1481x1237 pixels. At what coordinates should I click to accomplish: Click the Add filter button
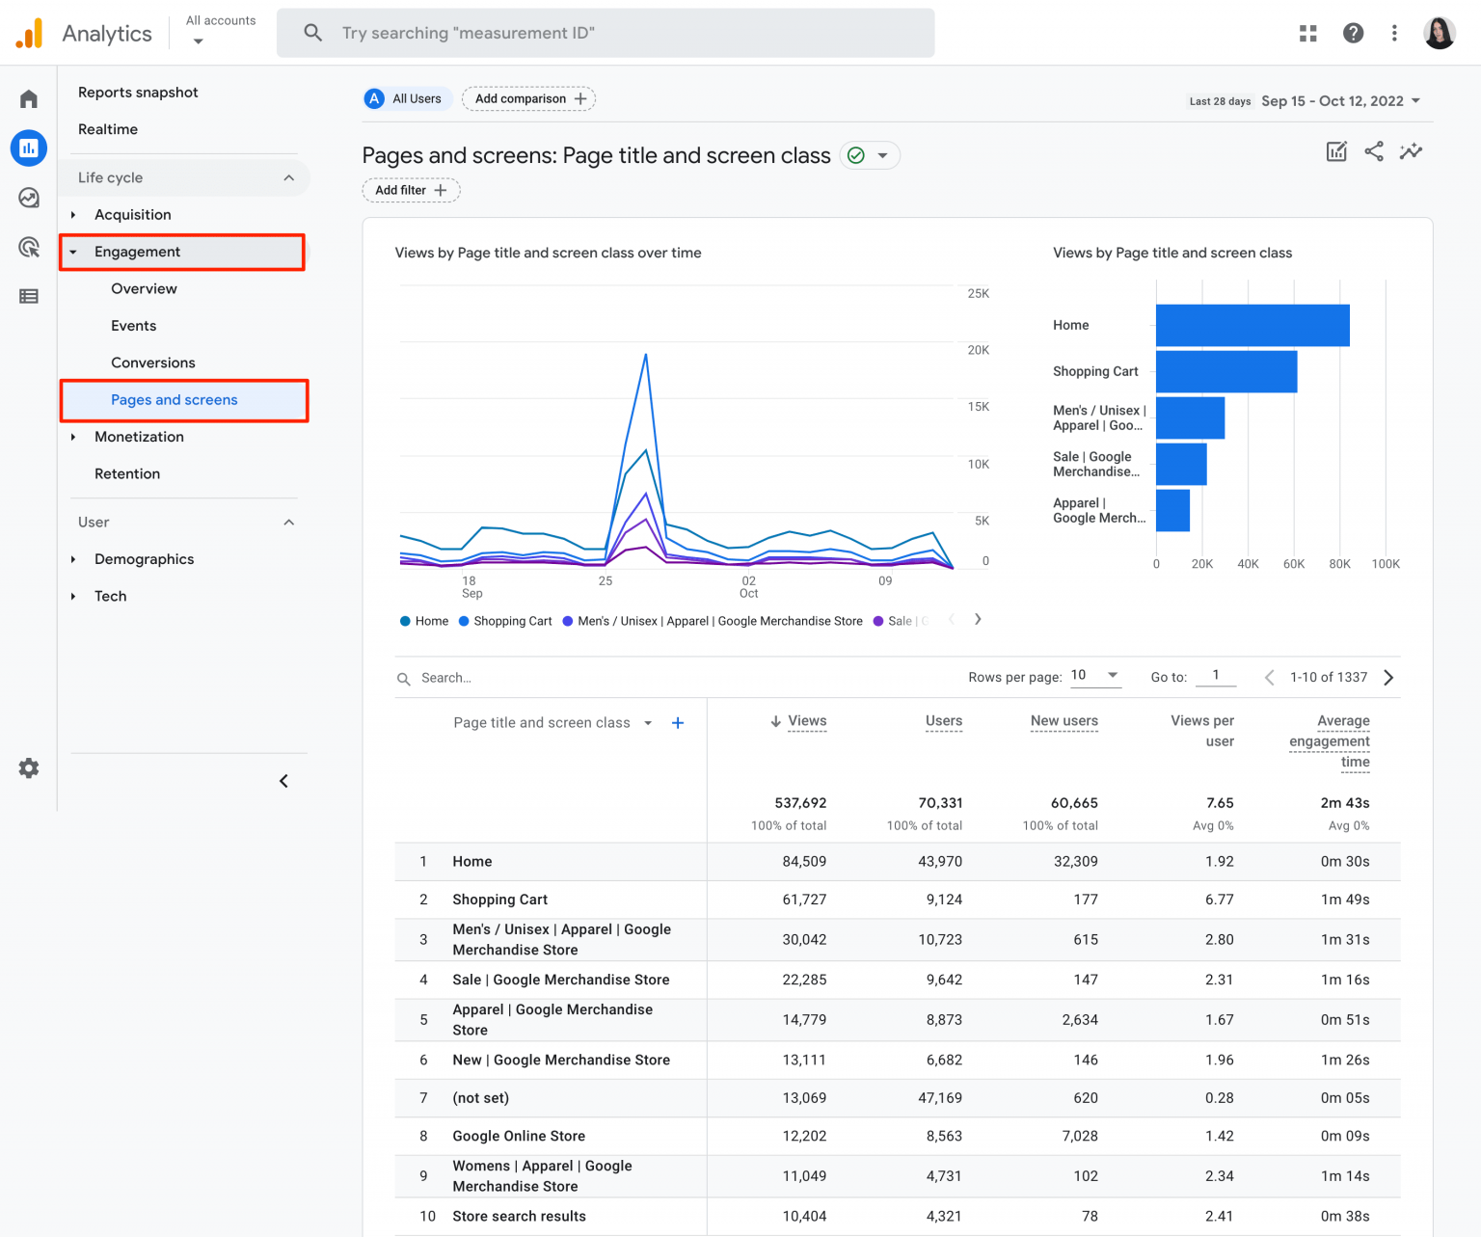point(410,190)
